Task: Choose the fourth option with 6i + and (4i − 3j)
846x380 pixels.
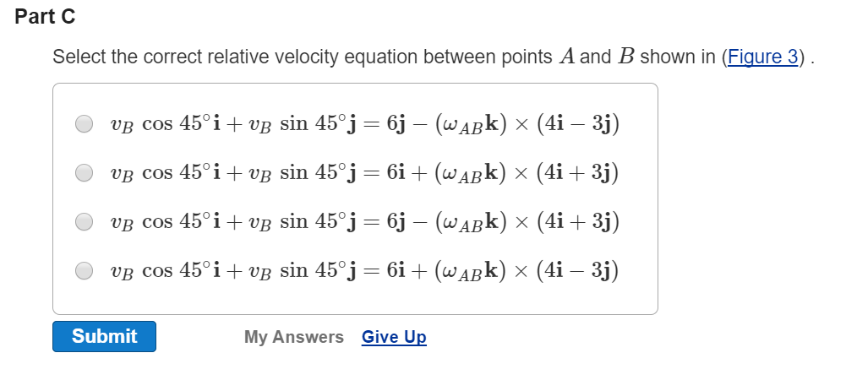Action: click(84, 270)
